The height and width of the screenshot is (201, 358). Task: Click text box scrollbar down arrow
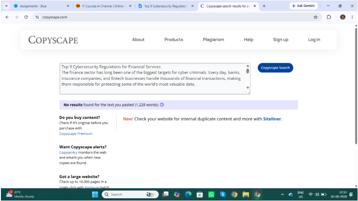[x=248, y=88]
